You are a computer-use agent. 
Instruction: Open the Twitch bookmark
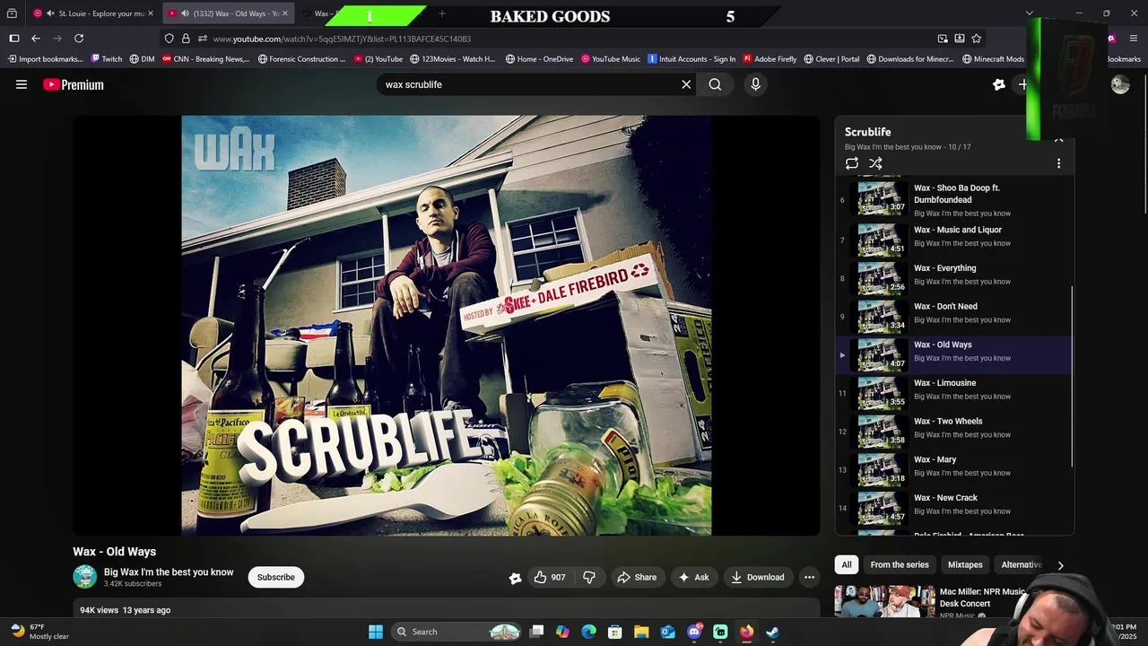tap(106, 59)
